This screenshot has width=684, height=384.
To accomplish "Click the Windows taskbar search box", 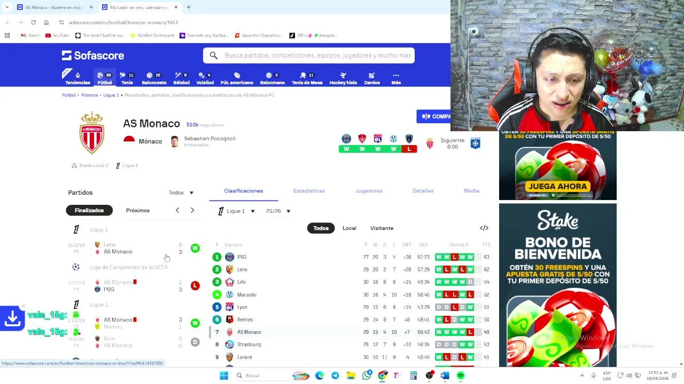I will (262, 375).
